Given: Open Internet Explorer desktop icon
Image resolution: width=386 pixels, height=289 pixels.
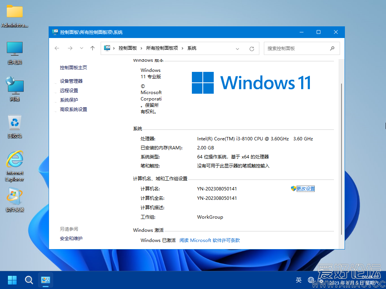Looking at the screenshot, I should [15, 166].
